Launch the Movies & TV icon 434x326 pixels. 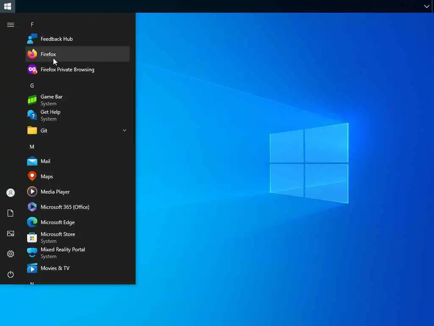point(32,268)
